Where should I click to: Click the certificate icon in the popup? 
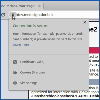pos(15,62)
